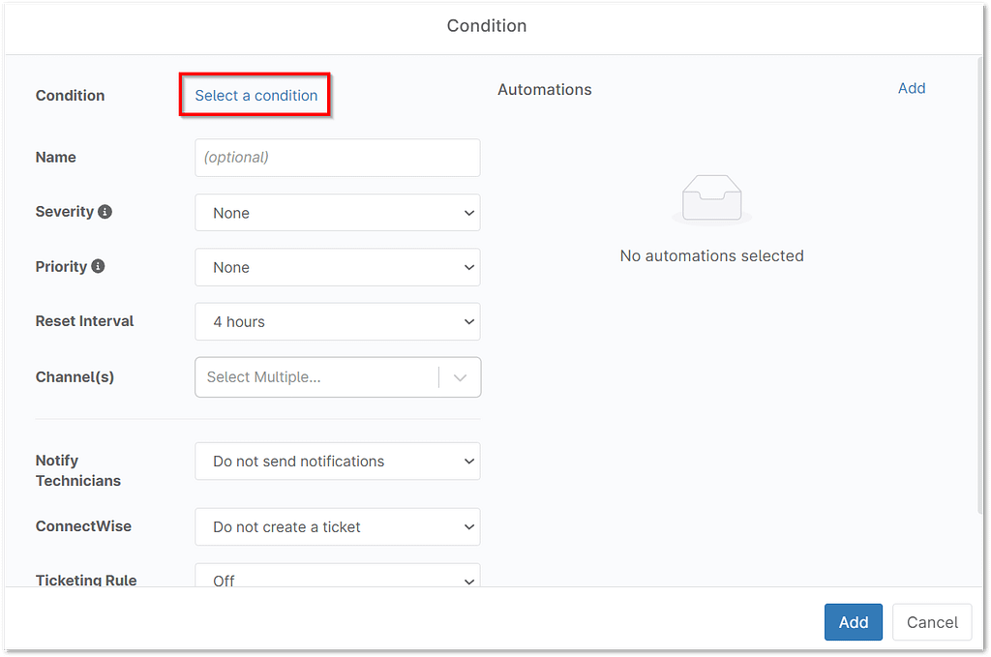991x657 pixels.
Task: Click the Condition row label
Action: (70, 95)
